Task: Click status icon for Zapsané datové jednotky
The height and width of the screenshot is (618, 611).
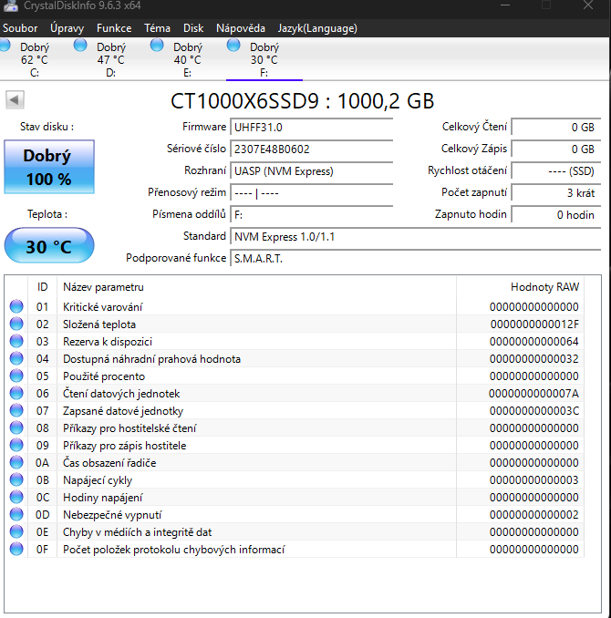Action: [x=16, y=410]
